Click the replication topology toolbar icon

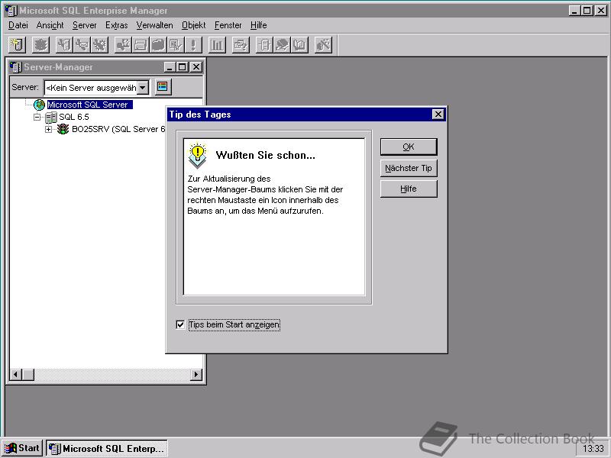[x=264, y=45]
